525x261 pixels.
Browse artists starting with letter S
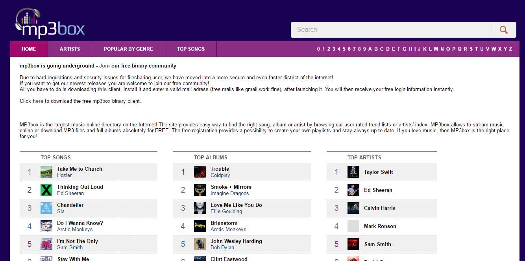point(471,49)
